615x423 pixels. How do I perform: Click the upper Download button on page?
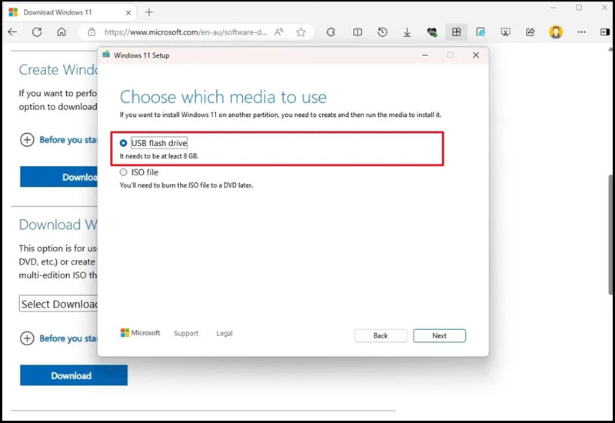tap(58, 177)
